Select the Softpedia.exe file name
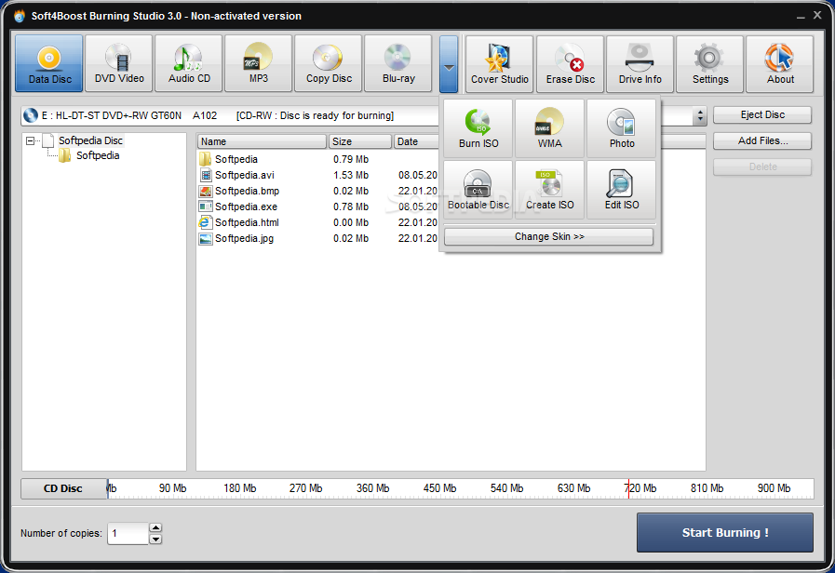Image resolution: width=835 pixels, height=573 pixels. click(246, 207)
